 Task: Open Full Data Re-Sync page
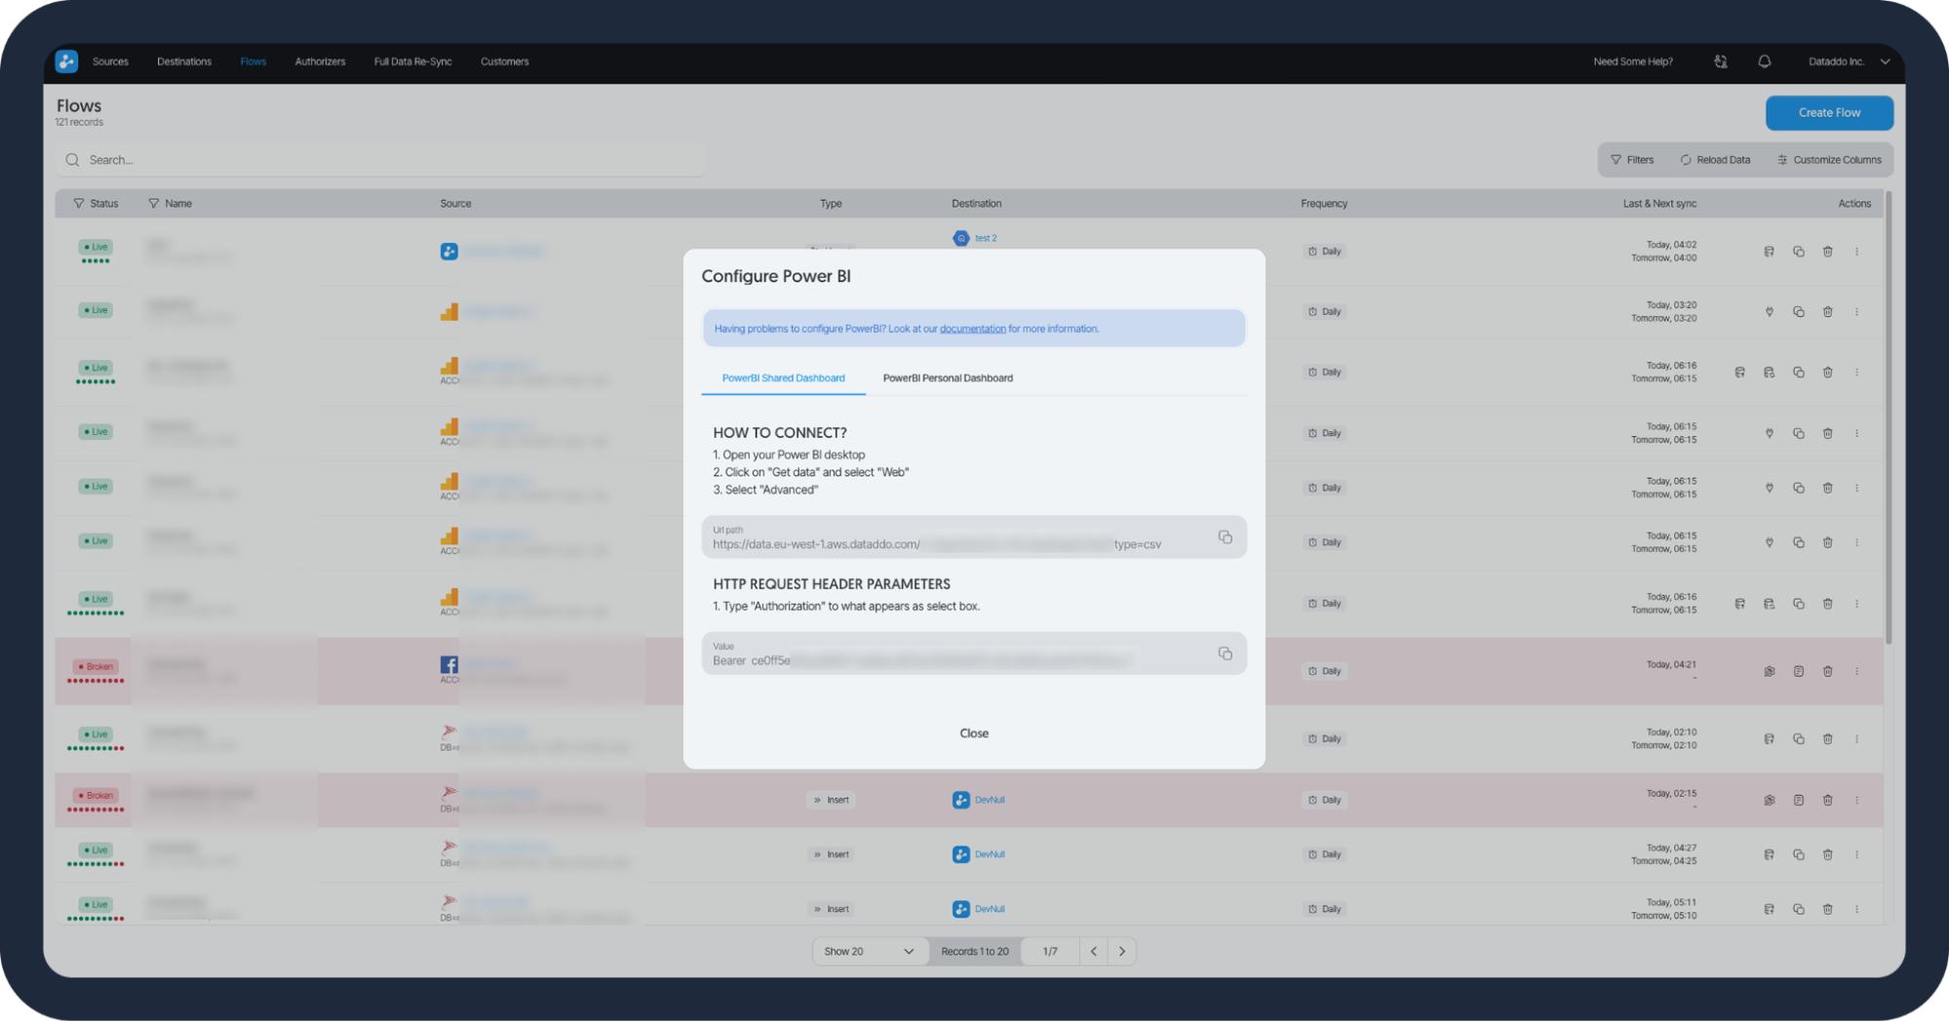click(x=412, y=61)
